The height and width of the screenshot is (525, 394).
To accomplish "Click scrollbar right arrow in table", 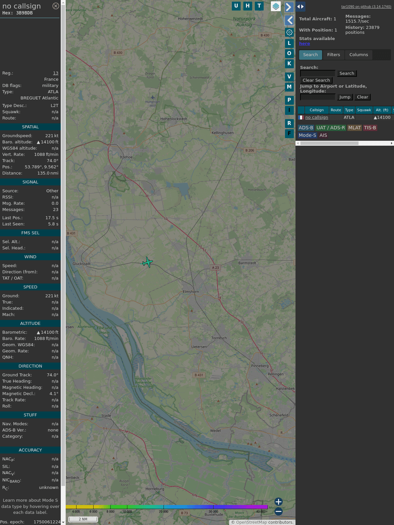I will (x=392, y=143).
